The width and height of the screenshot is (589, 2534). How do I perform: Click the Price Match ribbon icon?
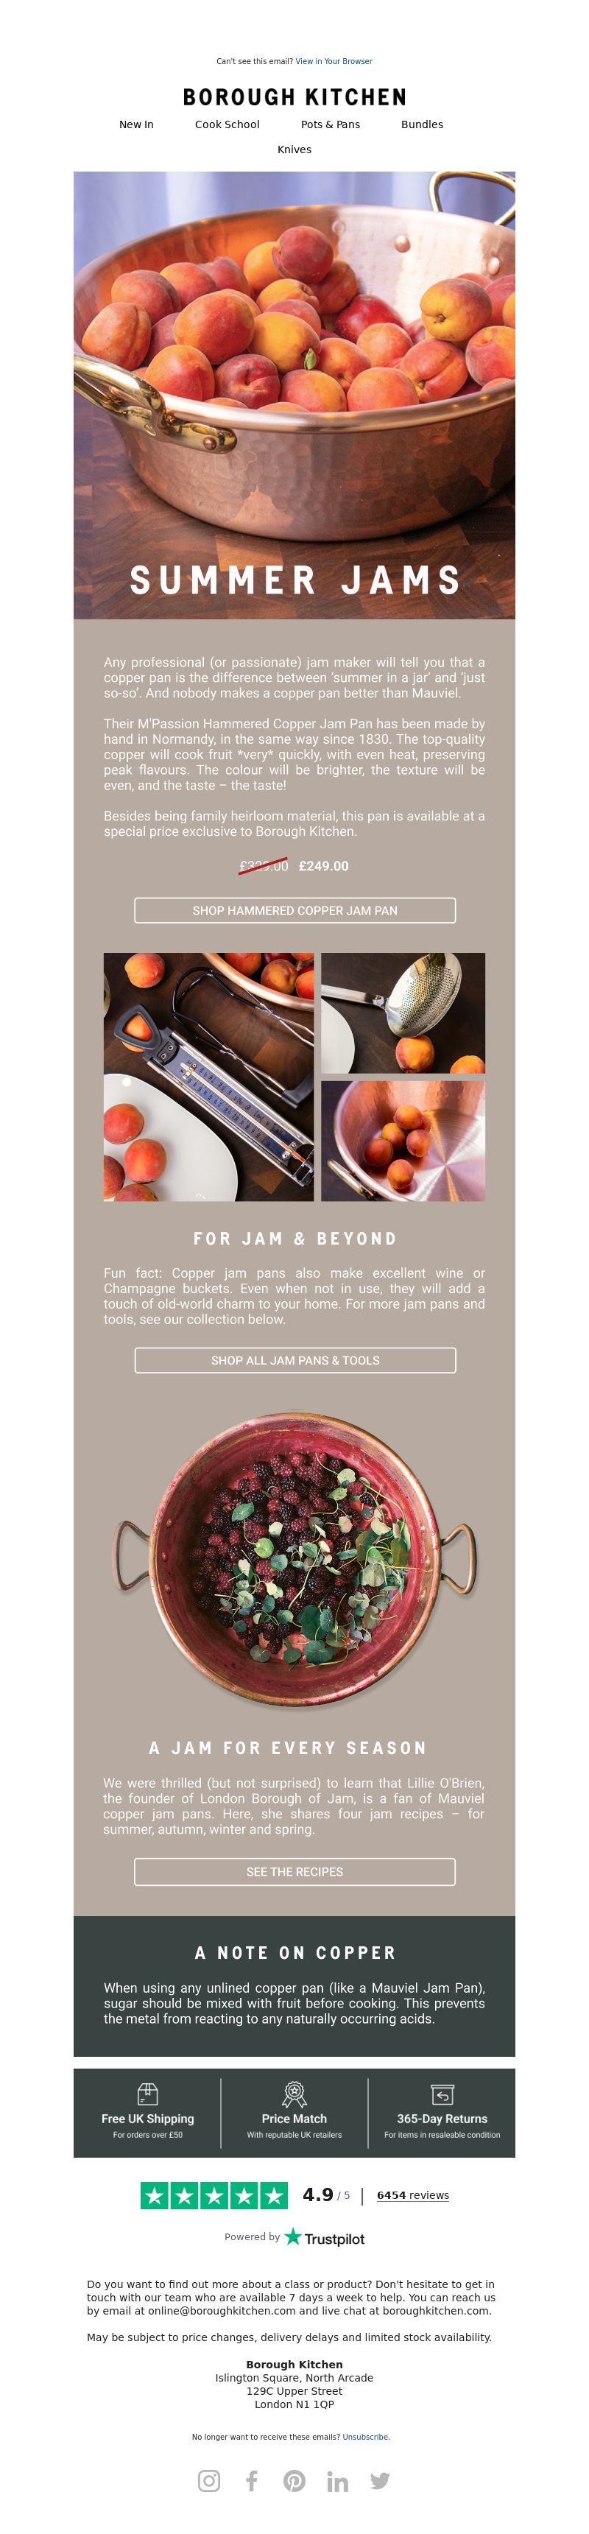(x=294, y=2094)
